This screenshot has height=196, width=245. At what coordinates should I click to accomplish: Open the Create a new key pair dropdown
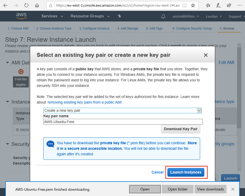click(122, 110)
